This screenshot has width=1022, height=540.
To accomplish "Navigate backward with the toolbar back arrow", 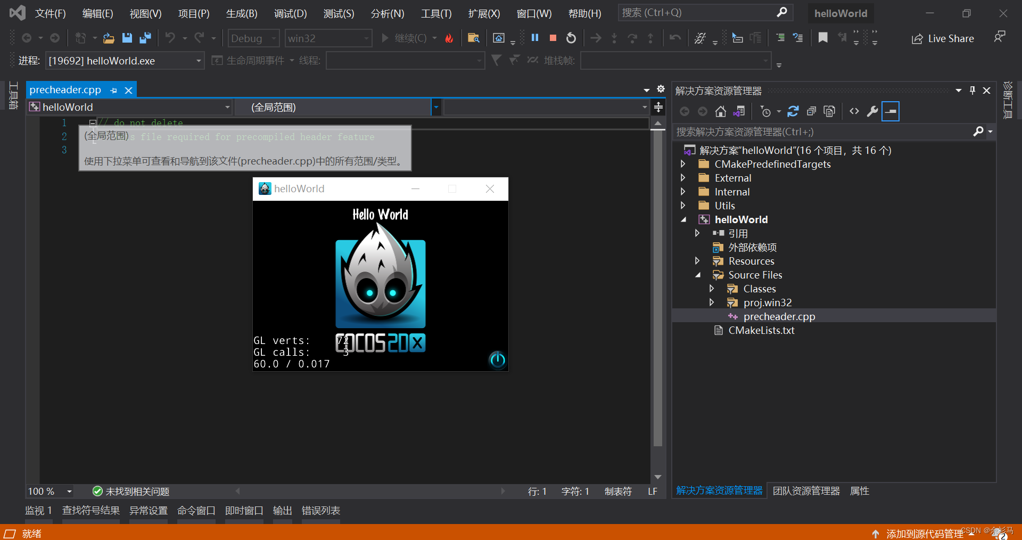I will 27,38.
